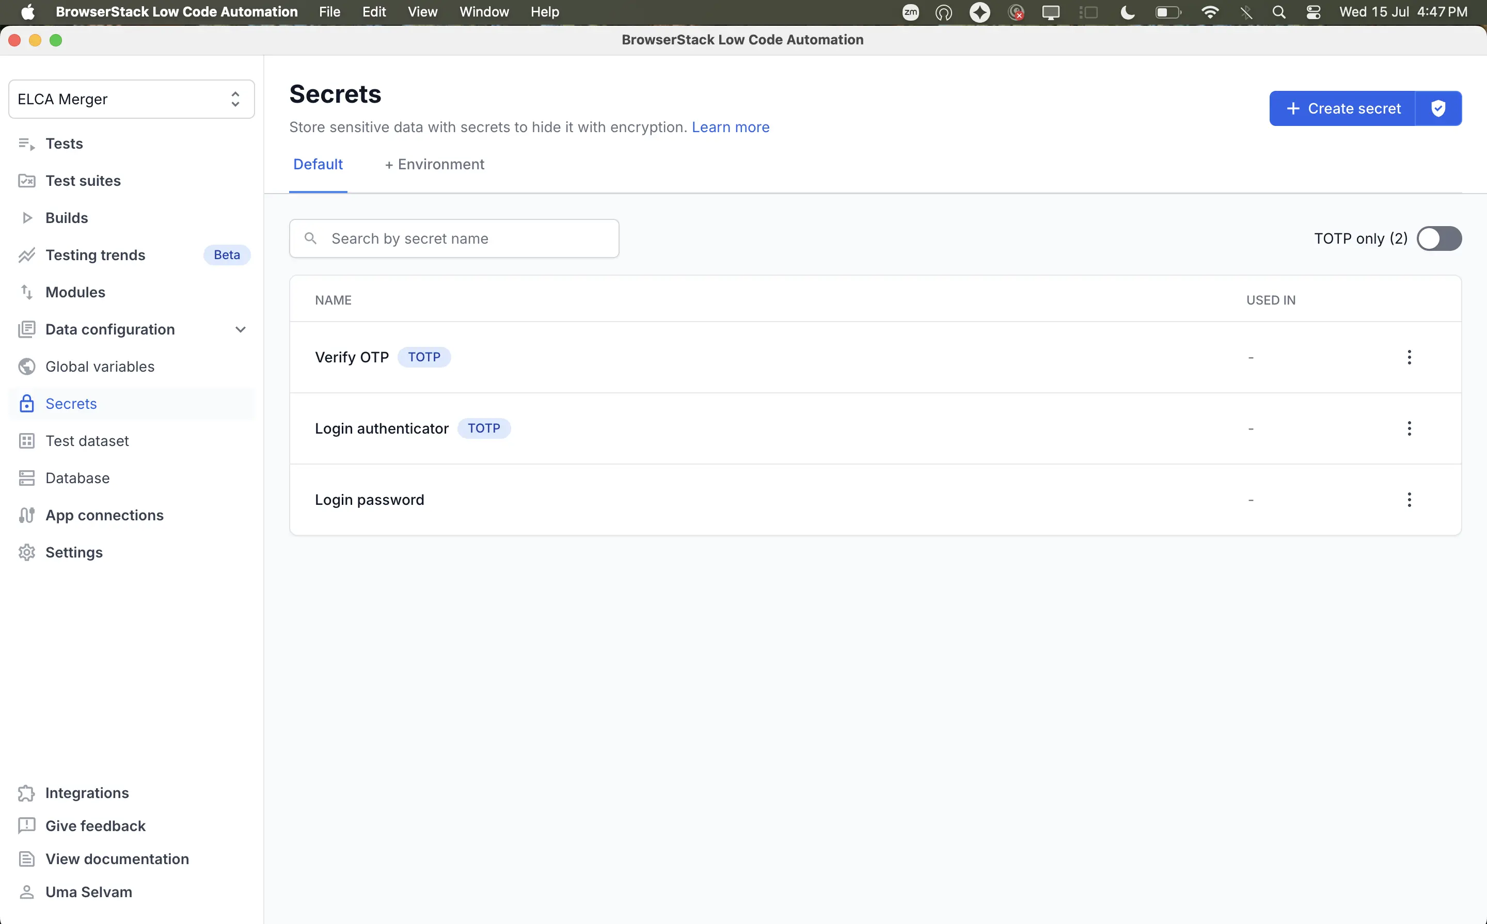This screenshot has height=924, width=1487.
Task: Open the options menu for Login password
Action: [1410, 500]
